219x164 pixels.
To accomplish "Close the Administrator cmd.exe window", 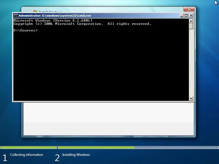I will (x=191, y=16).
